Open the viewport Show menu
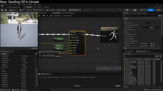This screenshot has height=91, width=163. [x=20, y=13]
